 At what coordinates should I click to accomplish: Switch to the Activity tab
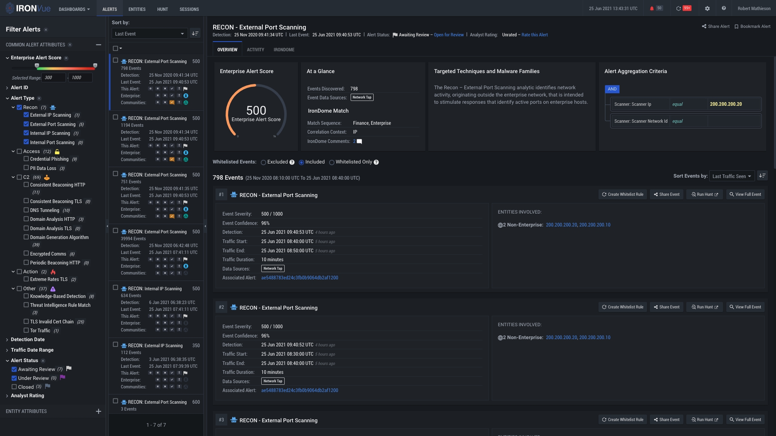click(255, 50)
